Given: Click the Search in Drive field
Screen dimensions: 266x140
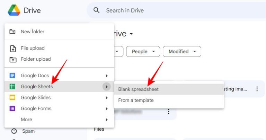Looking at the screenshot, I should coord(176,10).
